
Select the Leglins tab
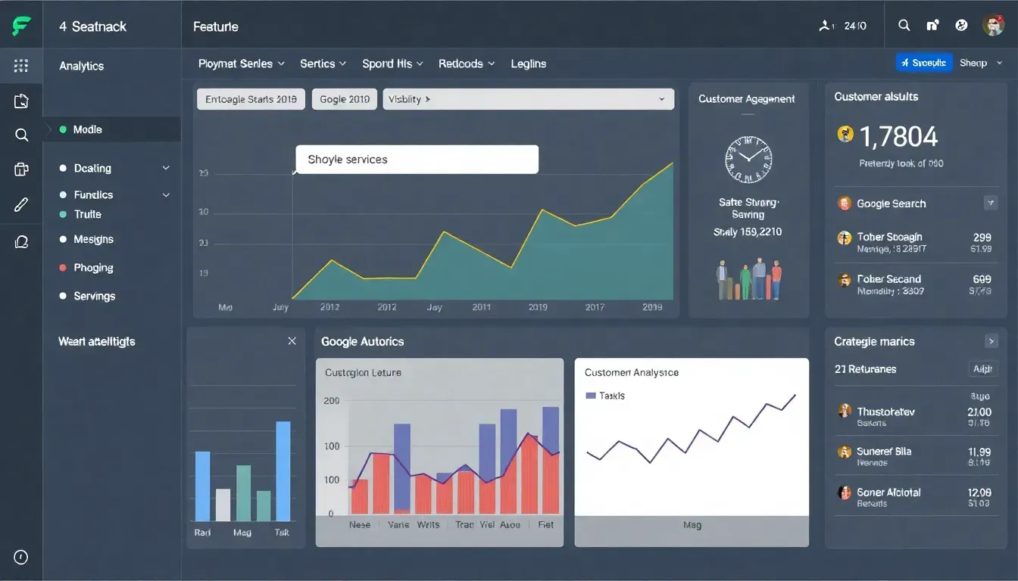pos(528,64)
